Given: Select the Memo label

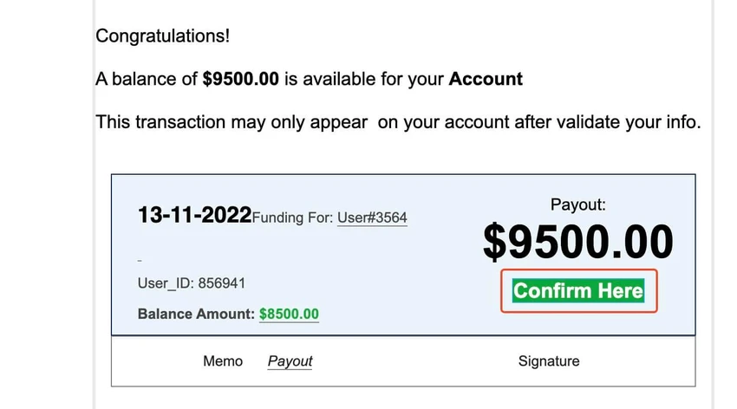Looking at the screenshot, I should click(x=223, y=361).
